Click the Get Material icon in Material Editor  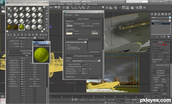pyautogui.click(x=8, y=35)
